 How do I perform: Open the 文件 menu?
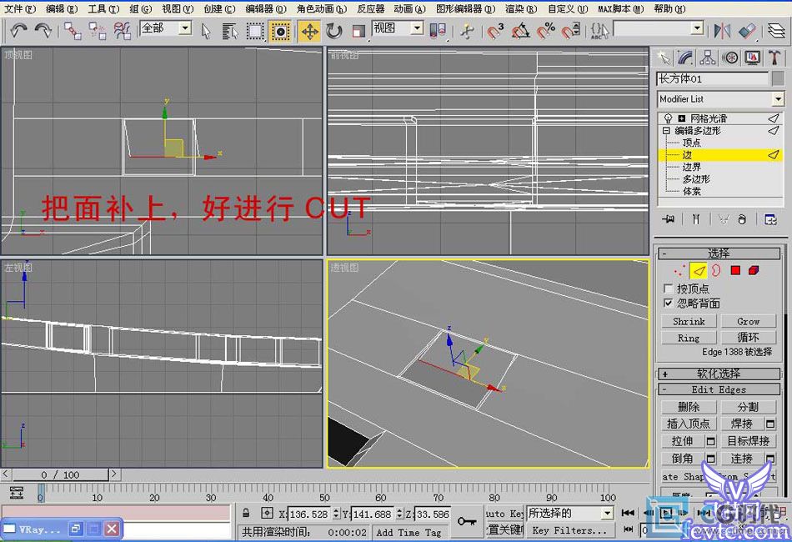(x=20, y=8)
